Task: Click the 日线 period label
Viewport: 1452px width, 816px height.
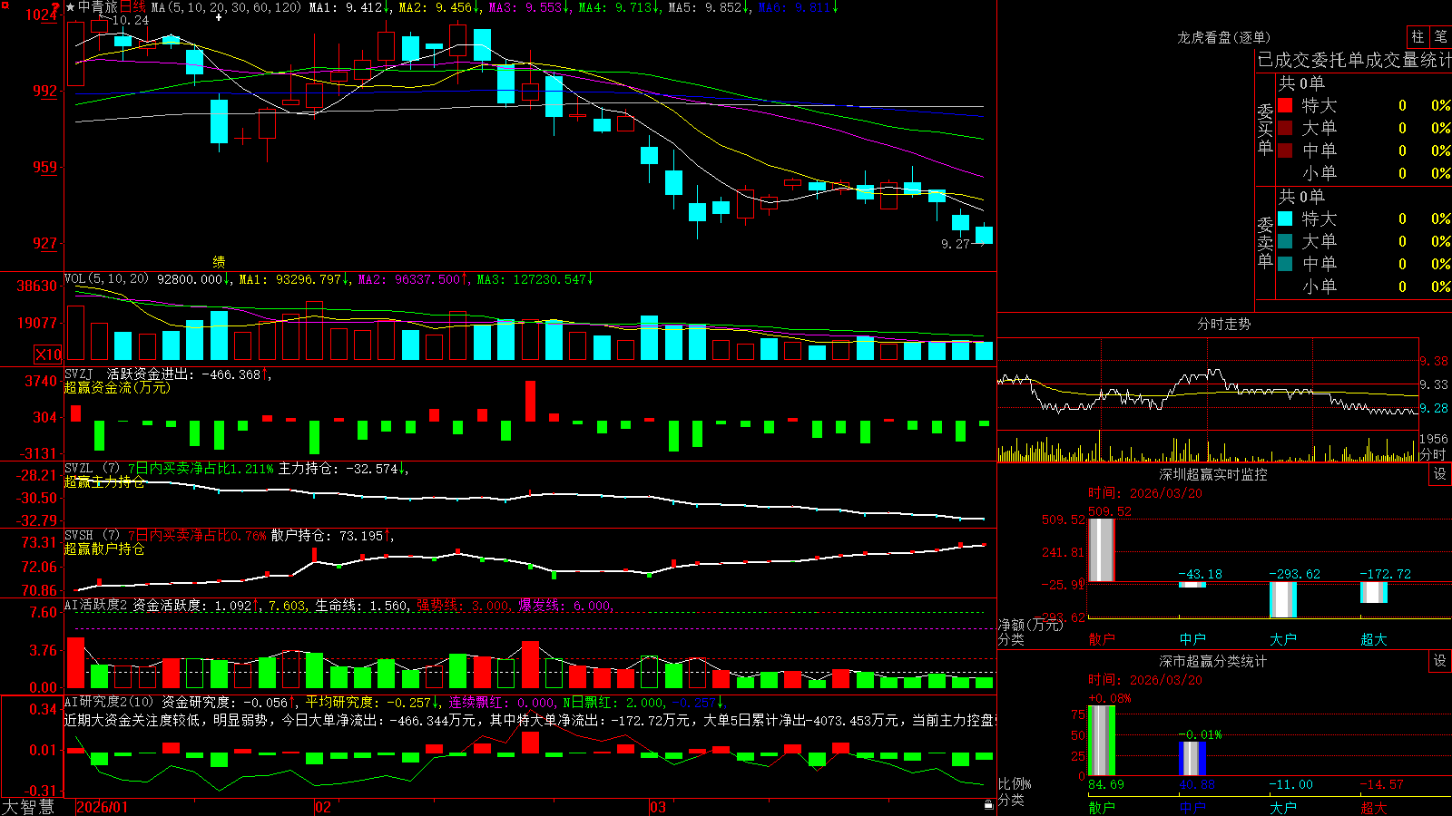Action: [x=132, y=7]
